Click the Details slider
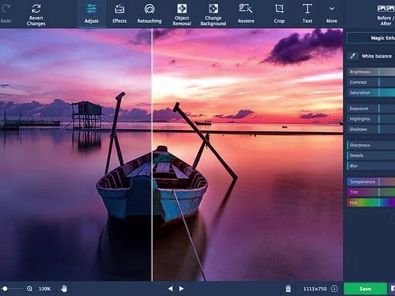Screen dimensions: 395x296 pos(371,156)
